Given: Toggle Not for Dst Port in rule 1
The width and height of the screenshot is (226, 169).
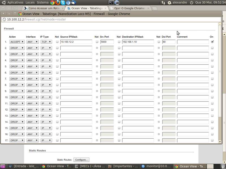Looking at the screenshot, I should 159,42.
